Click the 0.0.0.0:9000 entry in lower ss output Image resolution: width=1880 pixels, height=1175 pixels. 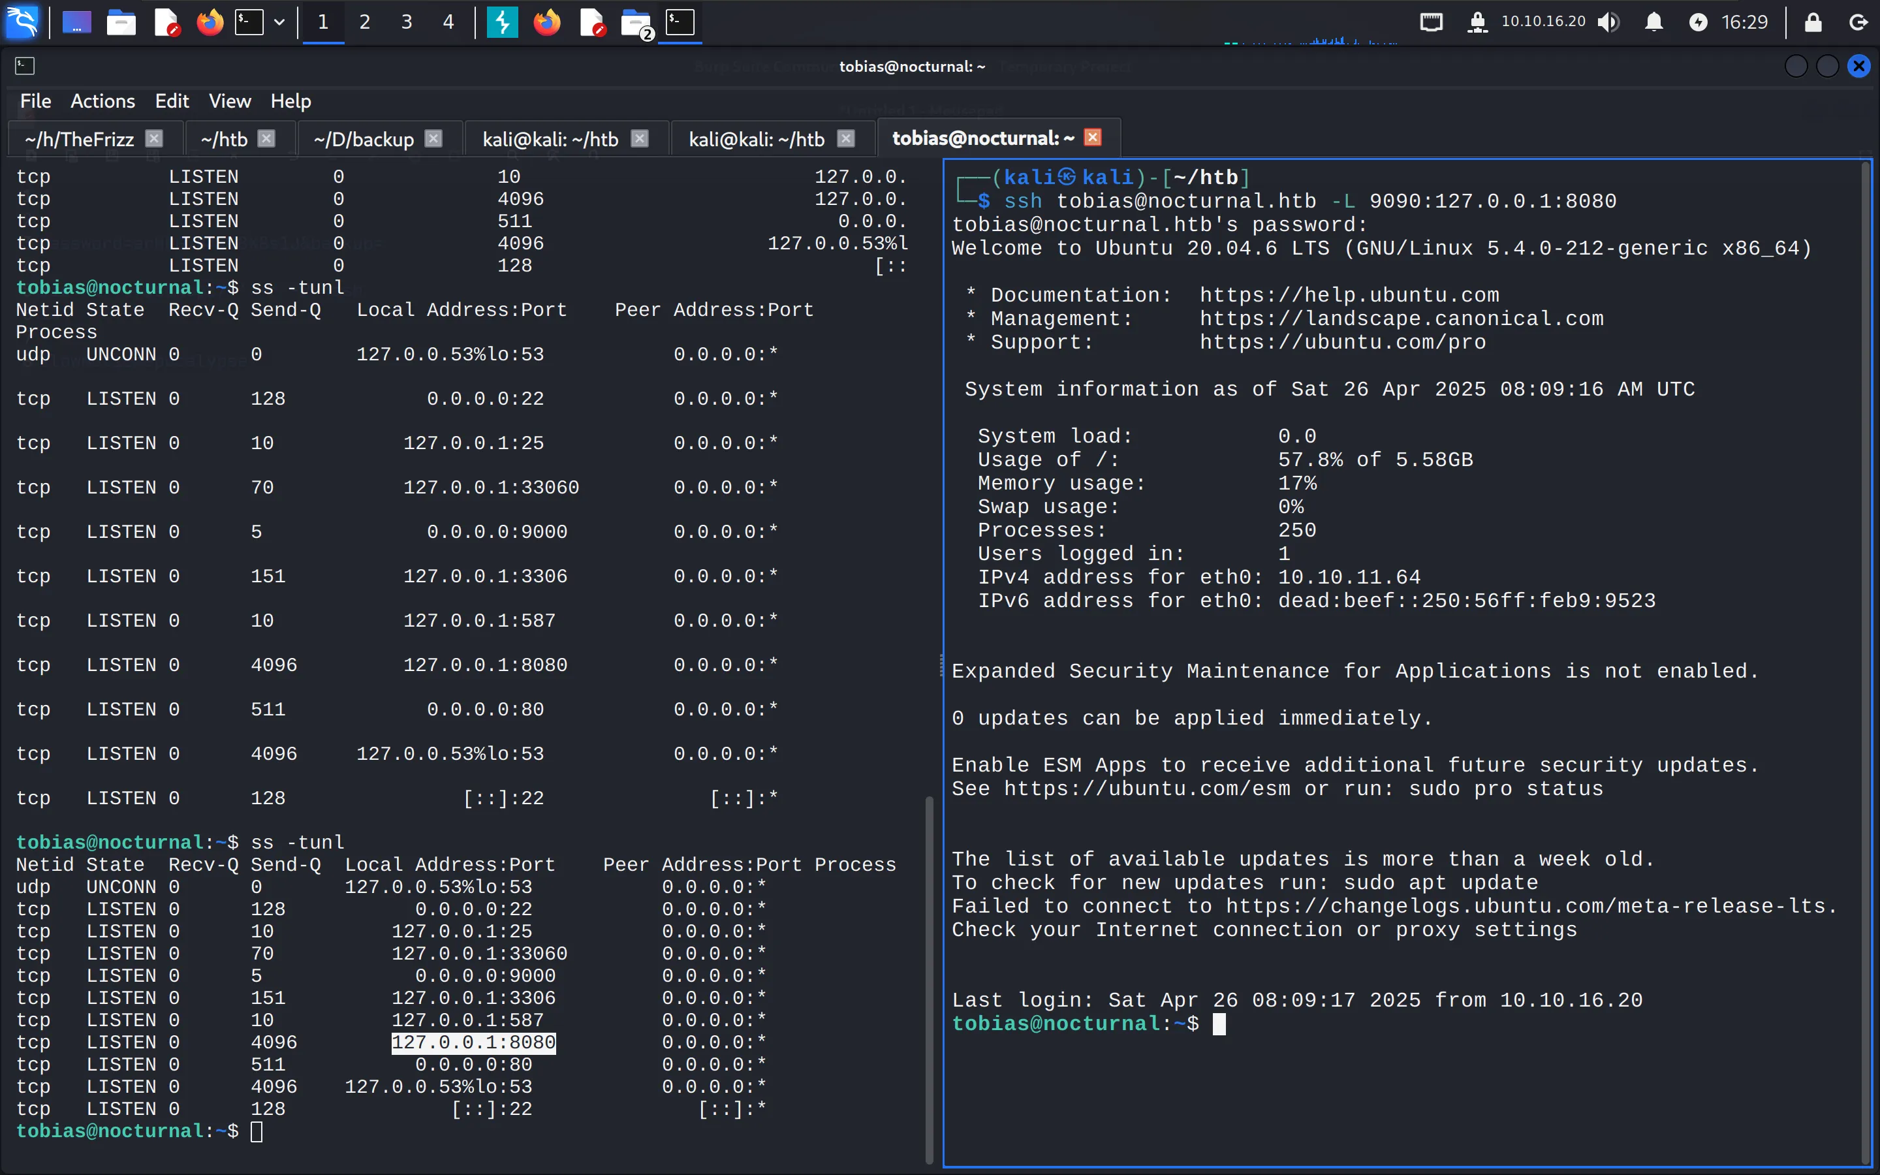click(485, 975)
